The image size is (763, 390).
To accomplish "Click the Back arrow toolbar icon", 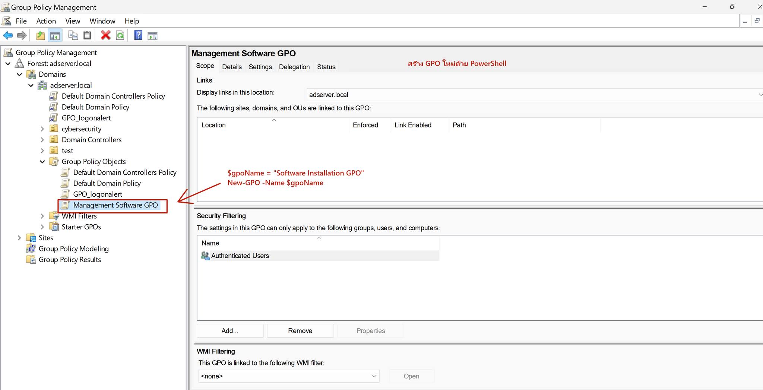I will (8, 35).
